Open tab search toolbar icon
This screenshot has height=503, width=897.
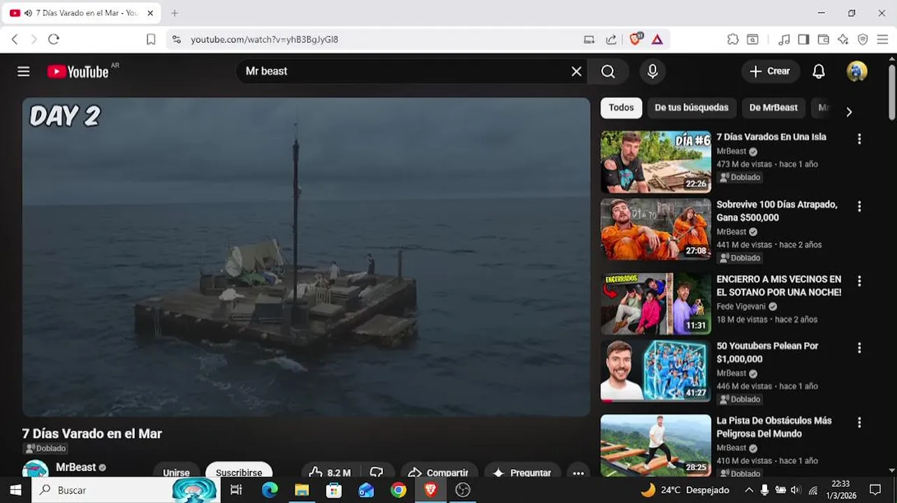752,40
